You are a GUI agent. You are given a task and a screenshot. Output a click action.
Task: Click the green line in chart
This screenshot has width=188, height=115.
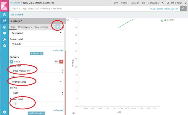point(126,23)
